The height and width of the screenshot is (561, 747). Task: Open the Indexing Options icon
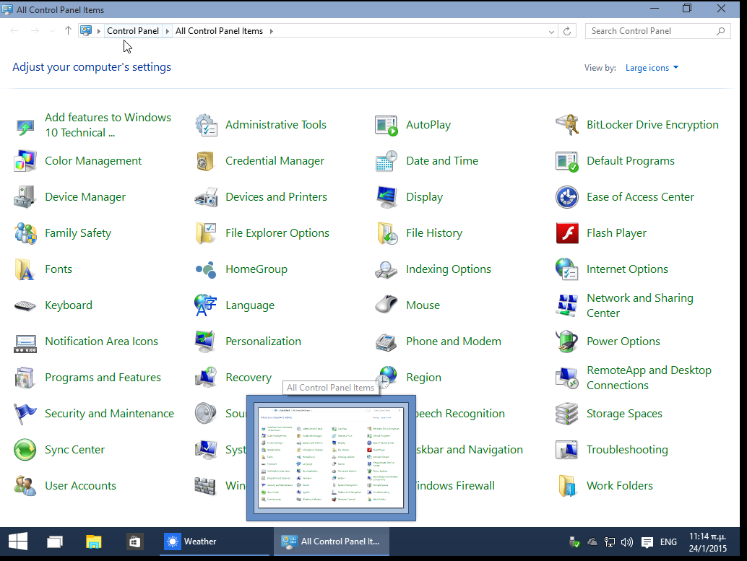[x=387, y=269]
